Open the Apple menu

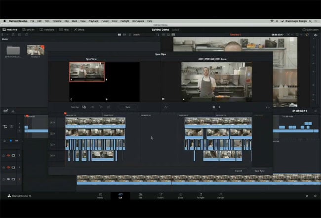pyautogui.click(x=4, y=21)
